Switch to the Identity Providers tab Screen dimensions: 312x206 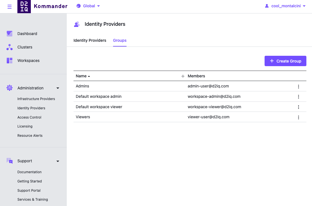[x=90, y=40]
